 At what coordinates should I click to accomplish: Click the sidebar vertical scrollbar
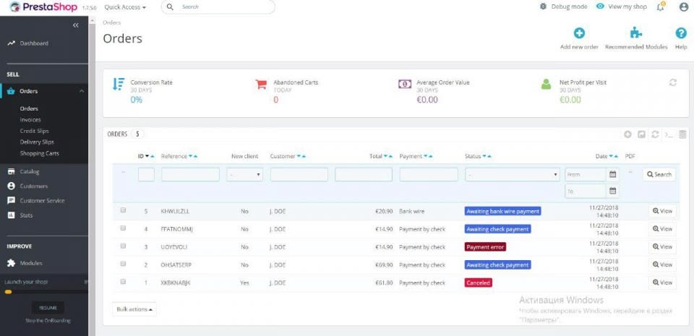click(92, 176)
